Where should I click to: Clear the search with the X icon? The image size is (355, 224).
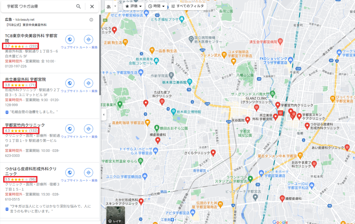point(92,6)
